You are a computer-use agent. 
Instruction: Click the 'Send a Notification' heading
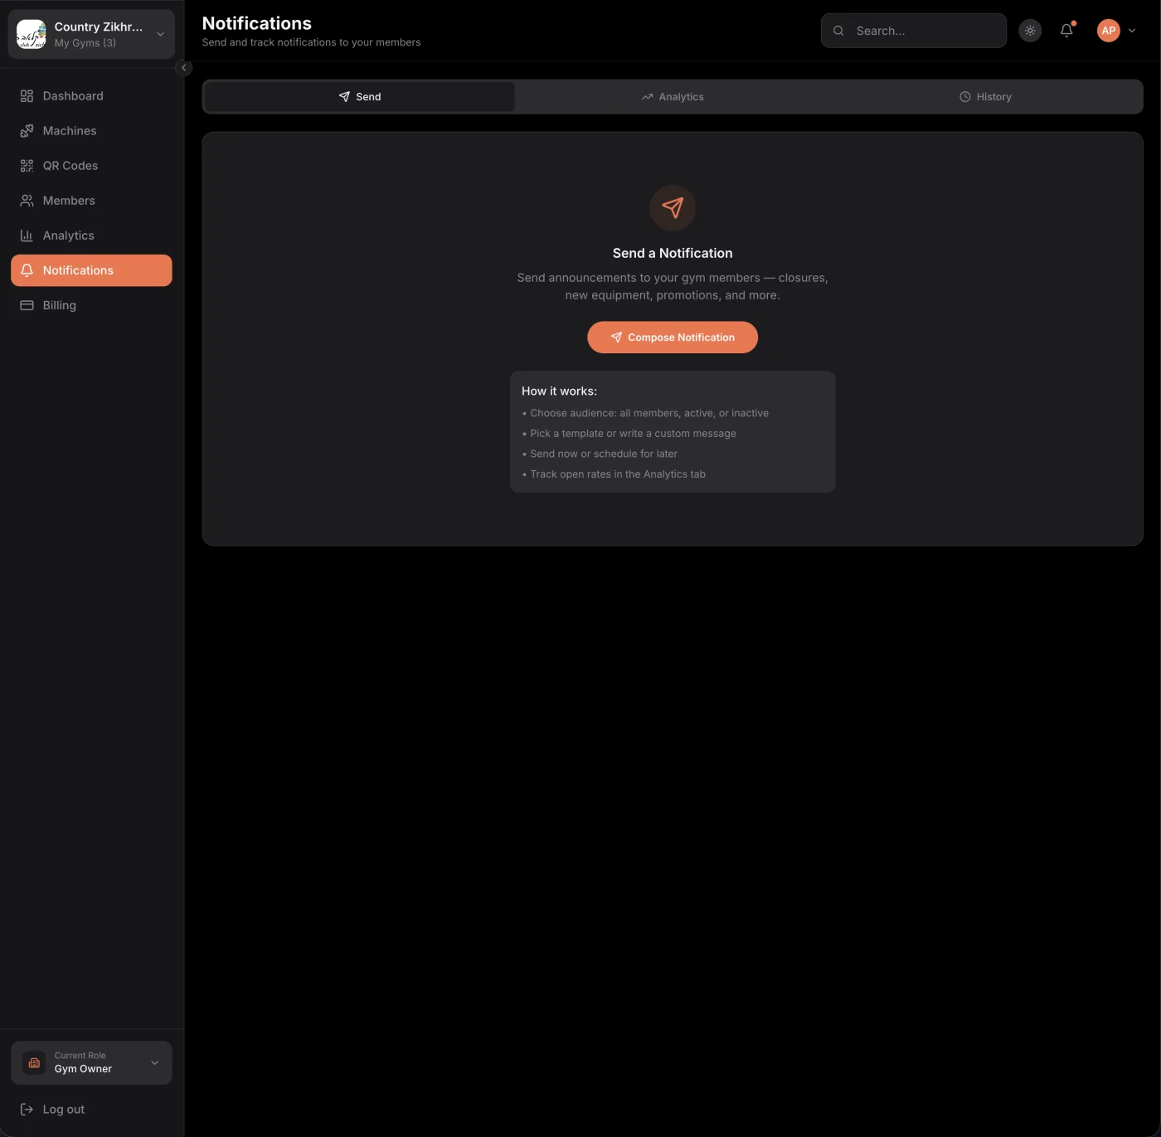click(x=673, y=253)
